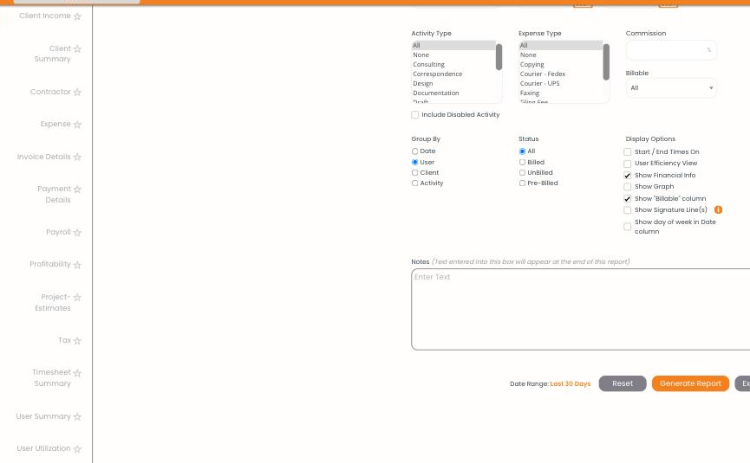
Task: Uncheck Show Financial Info
Action: point(628,175)
